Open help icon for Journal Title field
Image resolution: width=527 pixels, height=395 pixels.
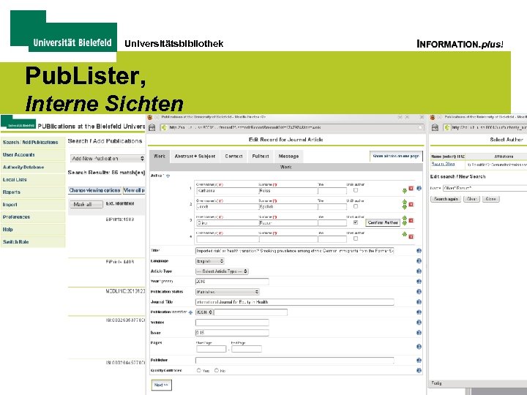point(419,302)
